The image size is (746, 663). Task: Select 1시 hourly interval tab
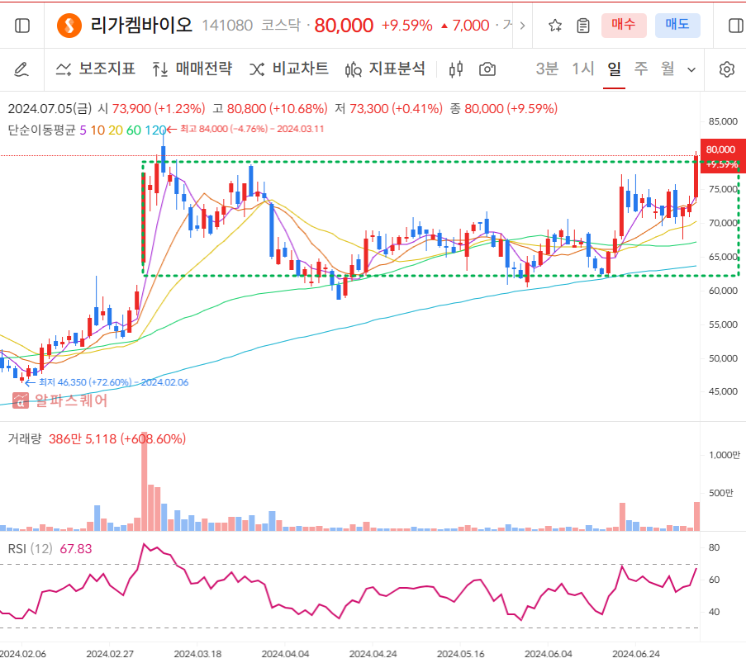pos(582,69)
